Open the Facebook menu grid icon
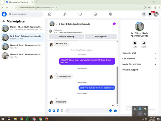 pos(144,14)
